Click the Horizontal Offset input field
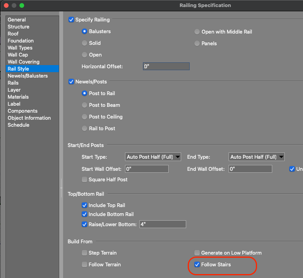Image resolution: width=303 pixels, height=278 pixels. [166, 67]
